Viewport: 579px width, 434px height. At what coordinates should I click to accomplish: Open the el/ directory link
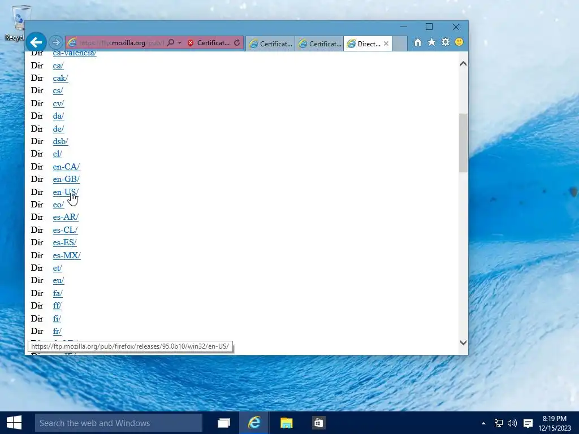coord(57,154)
